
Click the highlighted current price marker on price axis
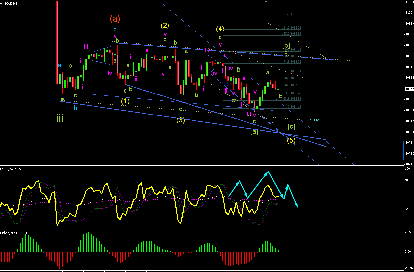click(x=409, y=89)
